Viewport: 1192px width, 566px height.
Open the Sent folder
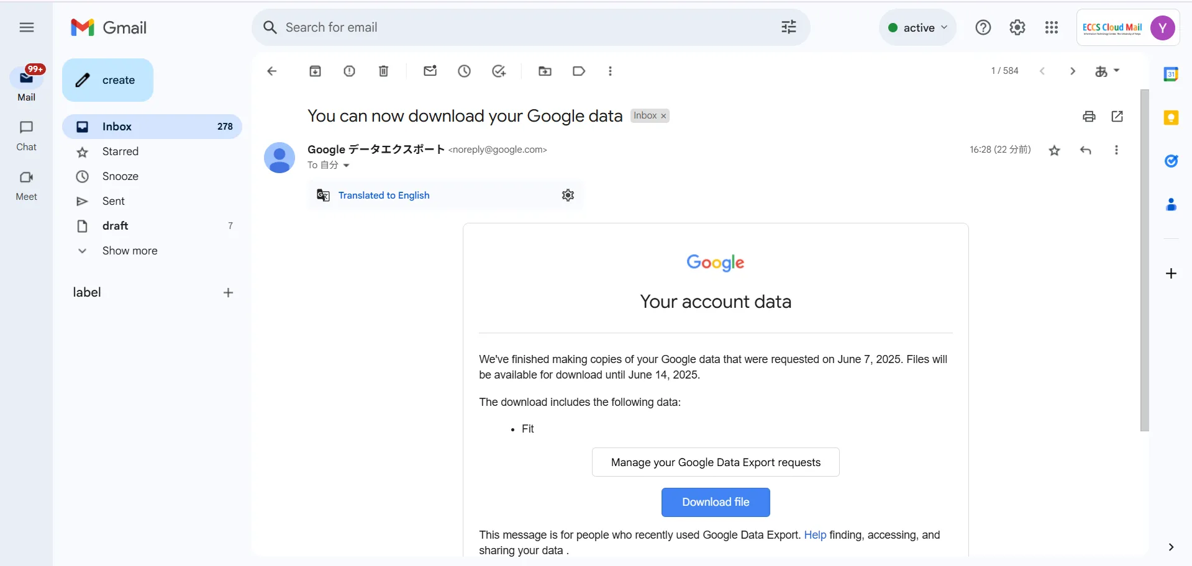114,201
